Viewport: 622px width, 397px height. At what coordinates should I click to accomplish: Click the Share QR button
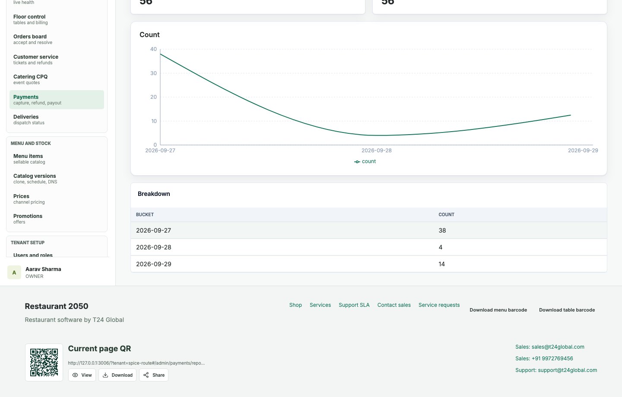pos(154,375)
